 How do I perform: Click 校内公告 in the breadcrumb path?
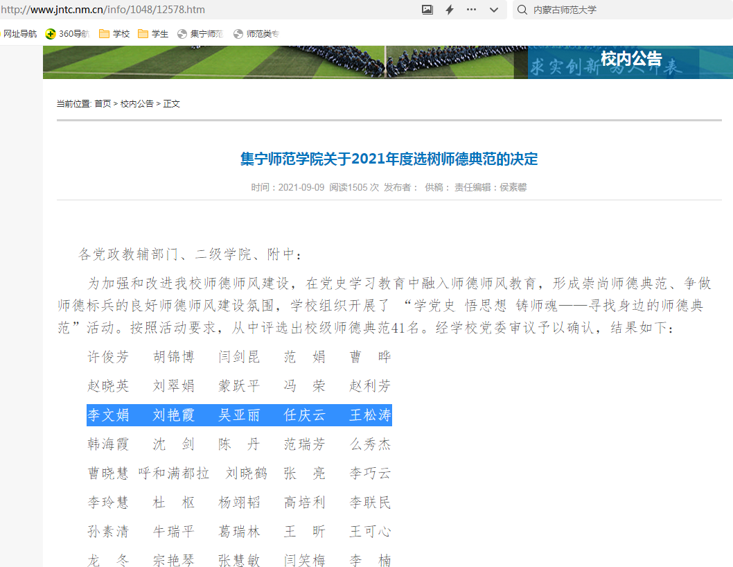click(136, 104)
